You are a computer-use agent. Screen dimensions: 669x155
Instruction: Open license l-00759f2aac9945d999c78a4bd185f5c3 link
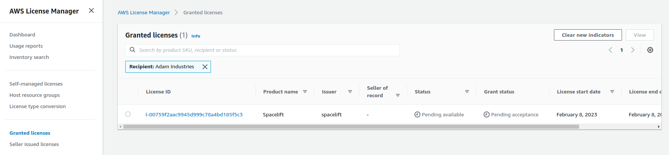click(194, 114)
